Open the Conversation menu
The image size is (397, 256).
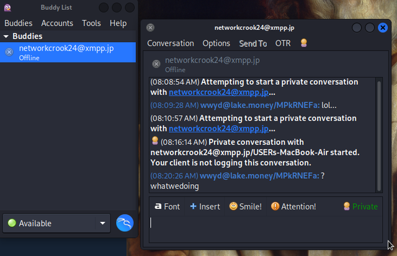click(x=171, y=43)
